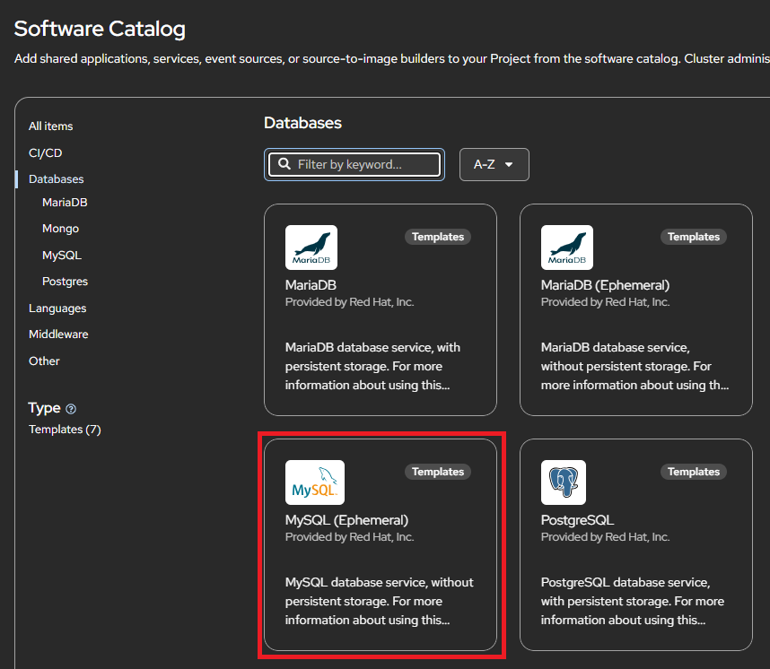The height and width of the screenshot is (669, 770).
Task: Open the A-Z sort dropdown
Action: tap(494, 165)
